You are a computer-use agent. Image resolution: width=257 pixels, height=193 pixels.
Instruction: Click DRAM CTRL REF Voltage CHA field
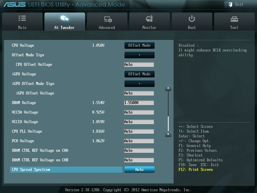(x=139, y=151)
